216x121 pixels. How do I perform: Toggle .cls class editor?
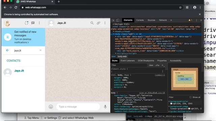coord(157,65)
